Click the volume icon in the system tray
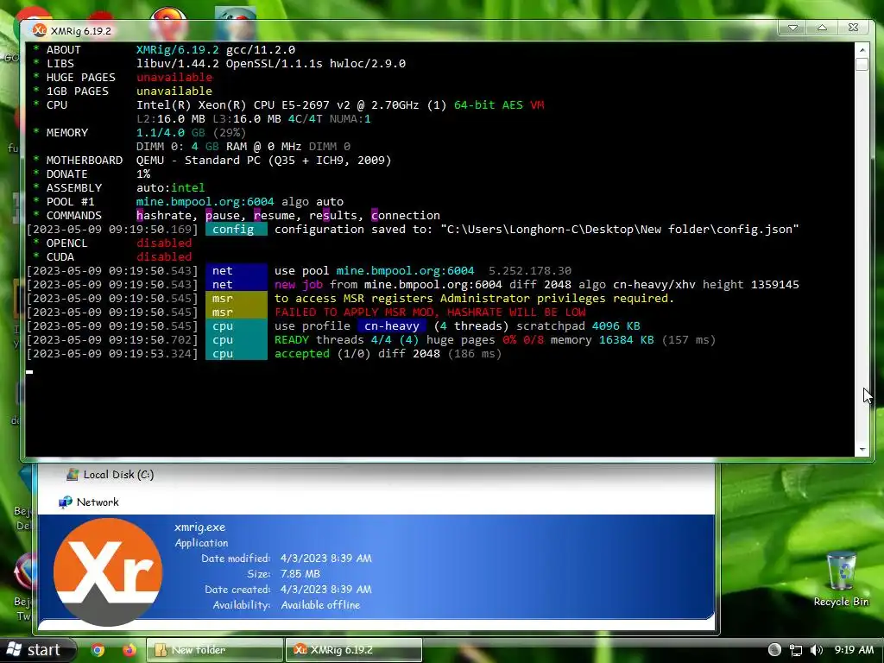Screen dimensions: 884x663 point(816,650)
